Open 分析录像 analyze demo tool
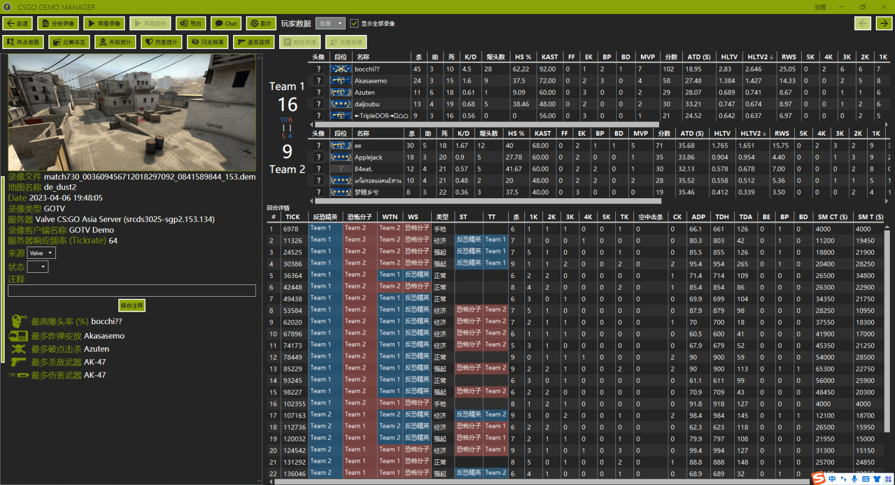This screenshot has width=895, height=485. [58, 23]
